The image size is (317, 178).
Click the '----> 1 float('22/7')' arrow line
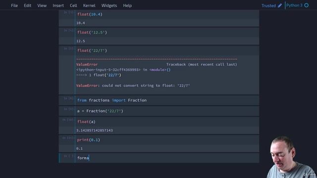pos(99,75)
